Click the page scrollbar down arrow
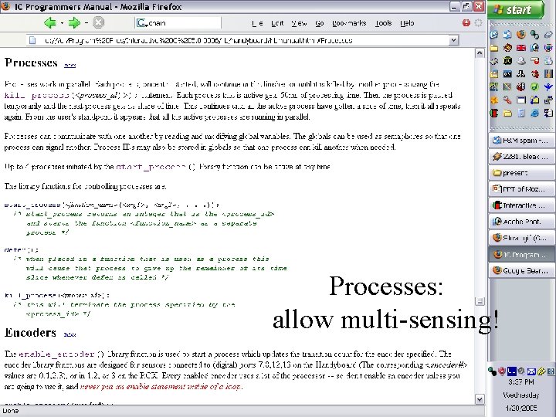 pos(480,399)
